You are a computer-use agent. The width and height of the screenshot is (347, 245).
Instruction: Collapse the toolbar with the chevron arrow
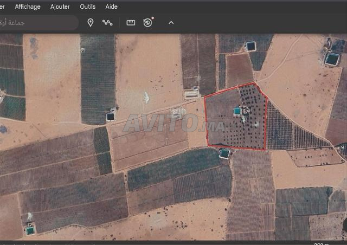click(171, 23)
